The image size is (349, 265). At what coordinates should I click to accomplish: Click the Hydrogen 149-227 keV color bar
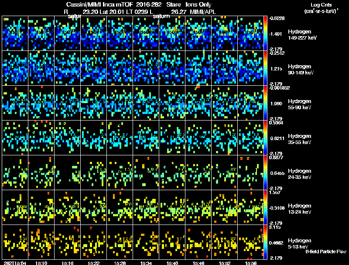[265, 34]
